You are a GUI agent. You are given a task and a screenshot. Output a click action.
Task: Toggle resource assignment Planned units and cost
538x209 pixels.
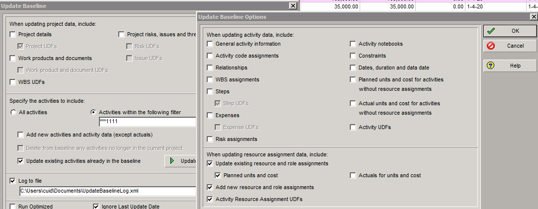tap(218, 175)
